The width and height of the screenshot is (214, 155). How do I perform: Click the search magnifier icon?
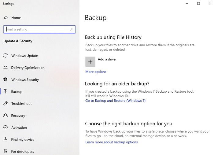point(72,29)
